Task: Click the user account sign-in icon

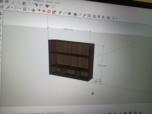Action: pos(113,18)
